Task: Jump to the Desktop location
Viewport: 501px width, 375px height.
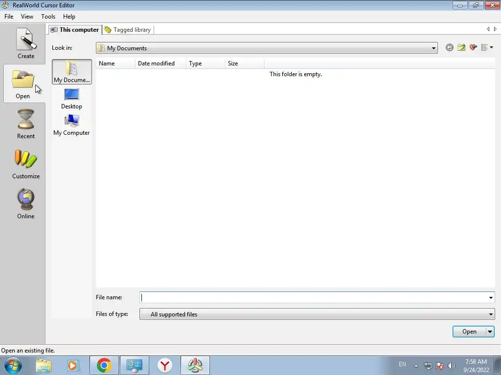Action: pyautogui.click(x=71, y=99)
